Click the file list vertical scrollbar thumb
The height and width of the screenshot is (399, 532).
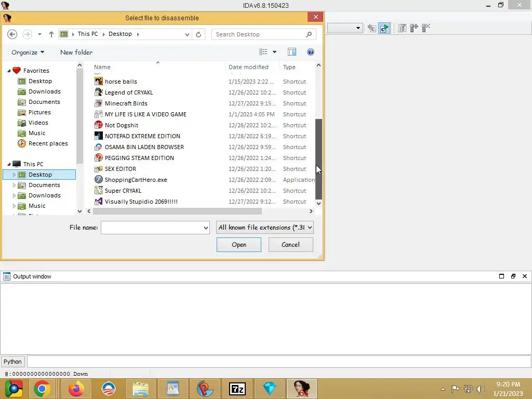click(x=318, y=159)
